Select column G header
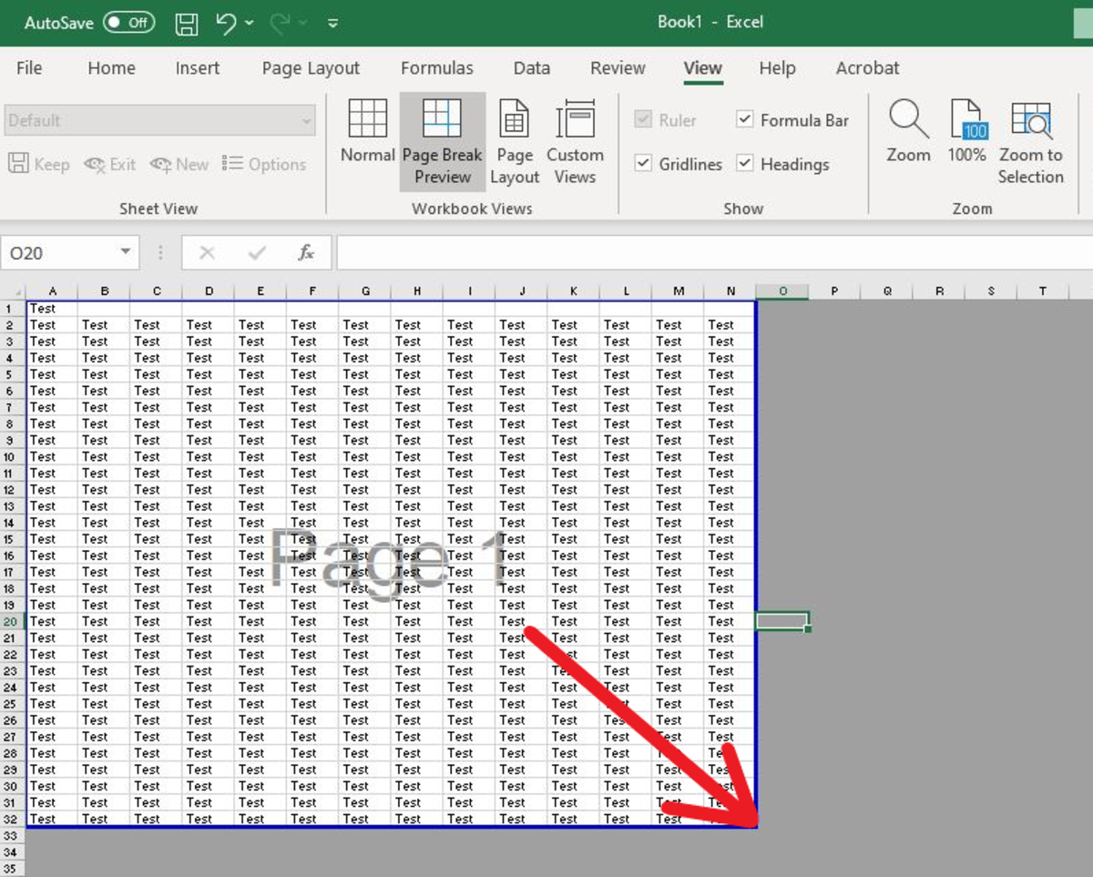Image resolution: width=1093 pixels, height=877 pixels. [365, 291]
